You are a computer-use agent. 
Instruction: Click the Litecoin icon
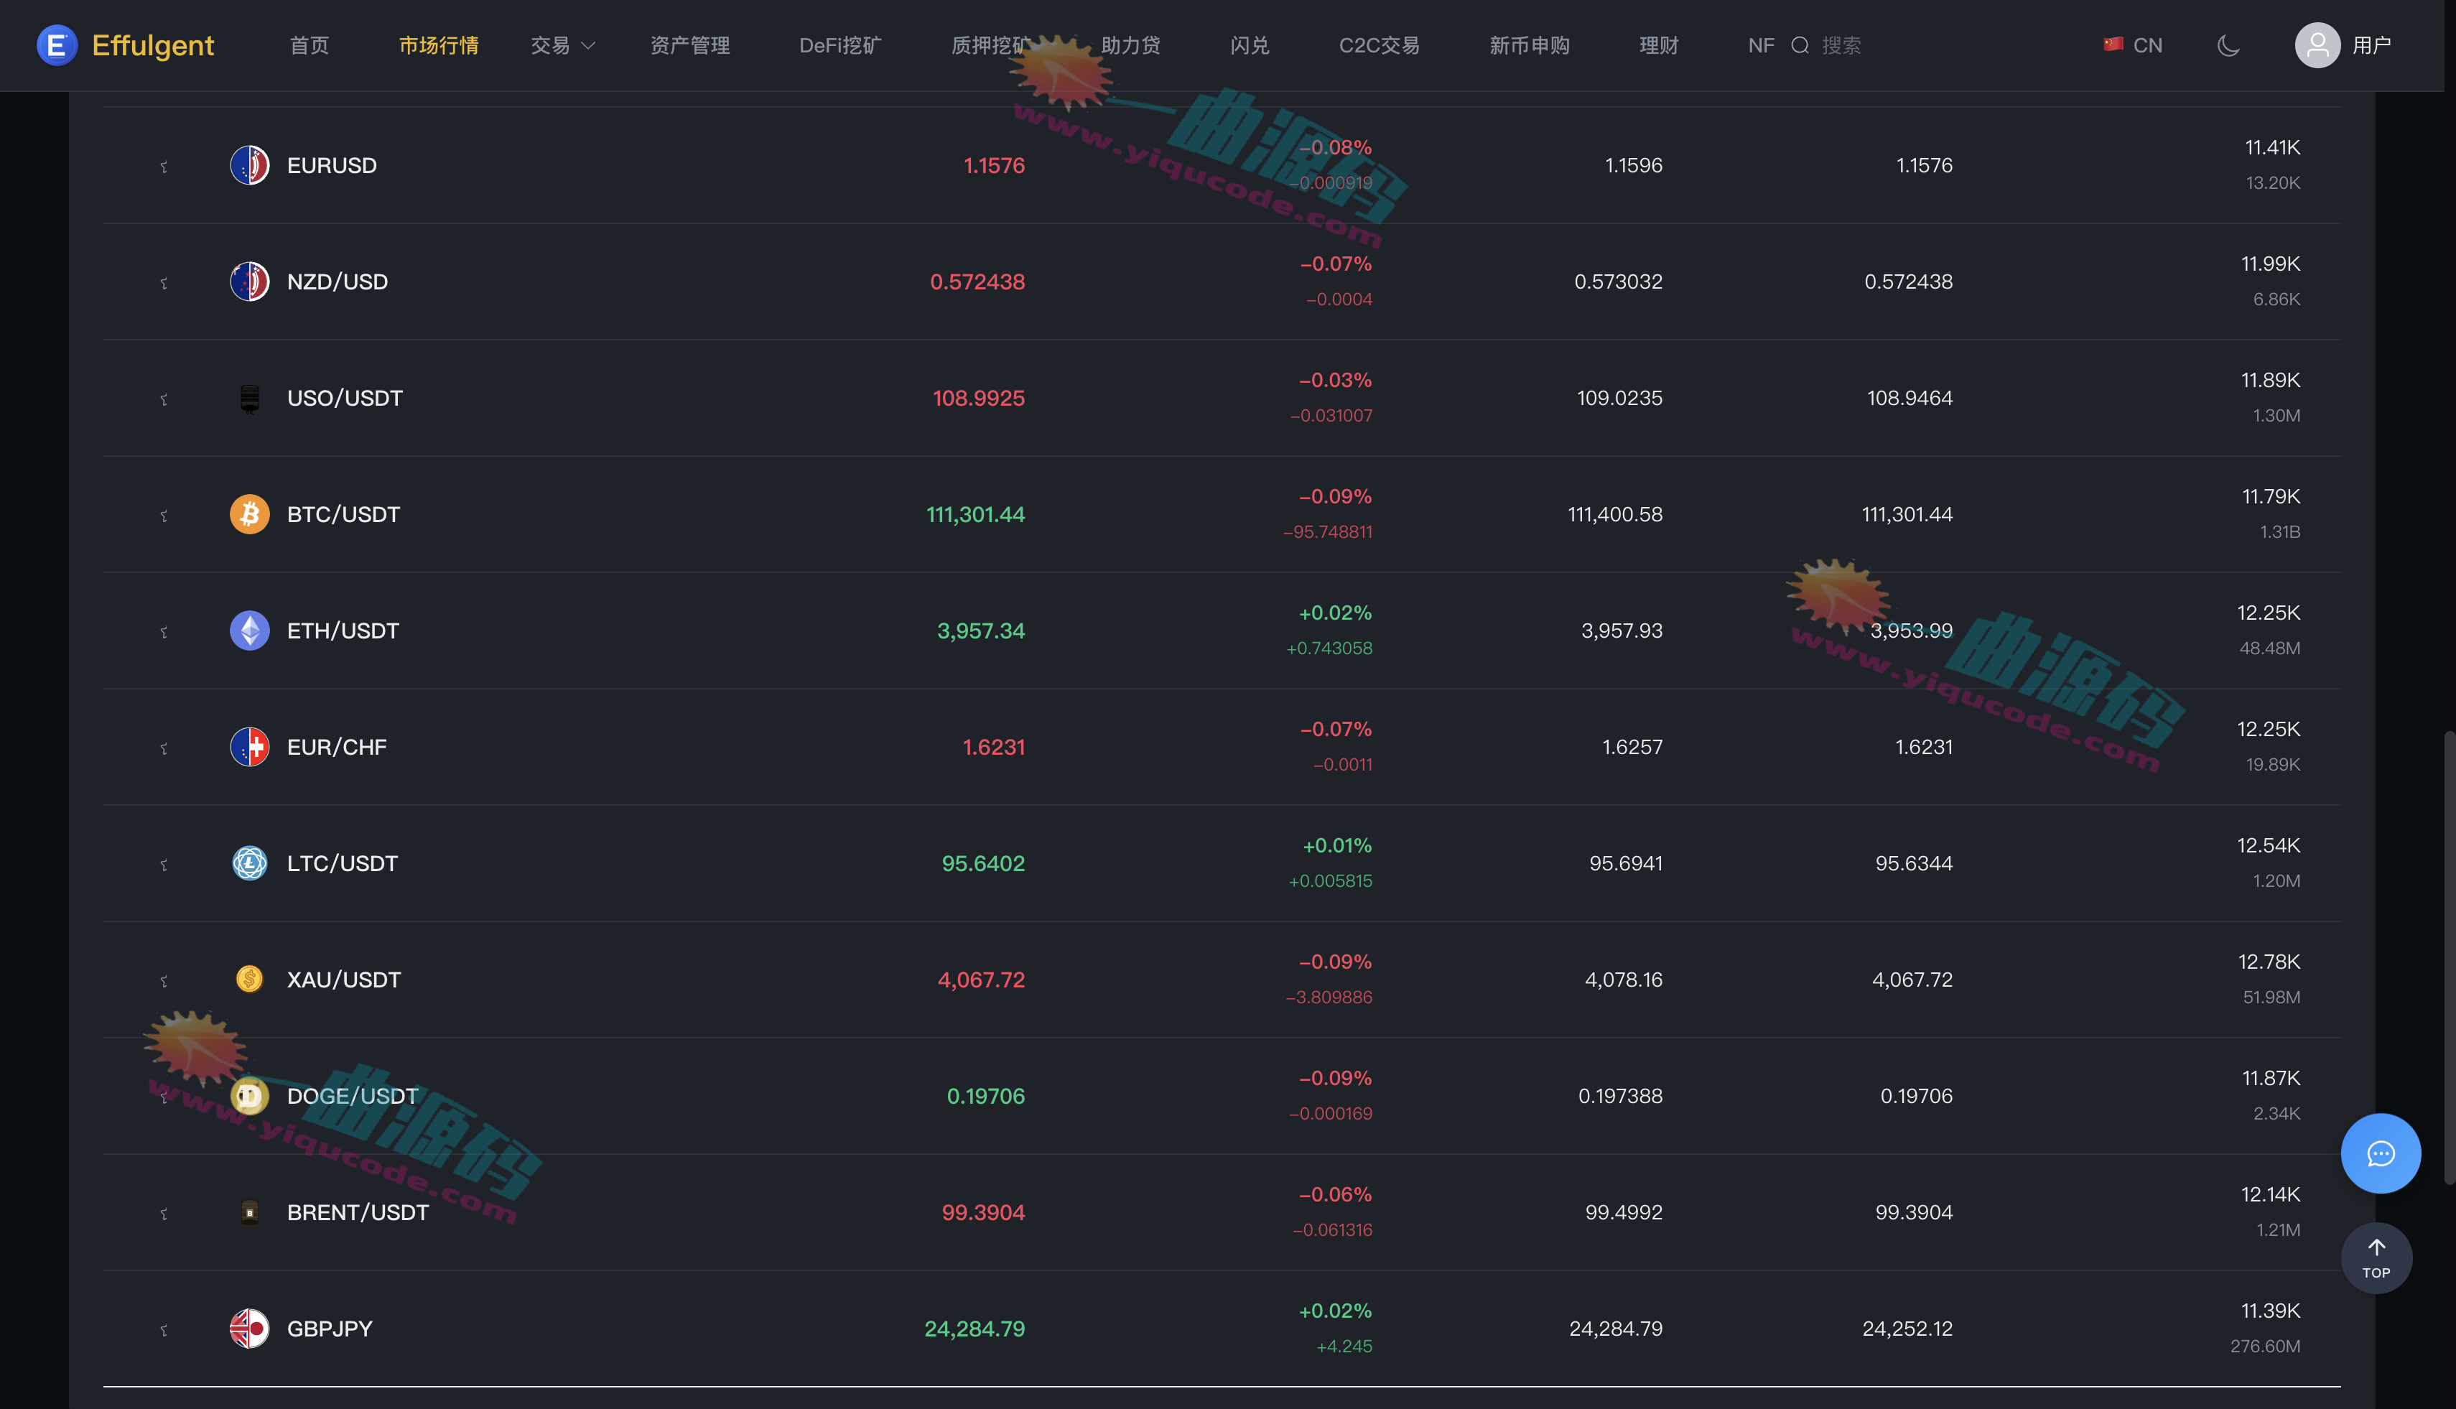(250, 863)
